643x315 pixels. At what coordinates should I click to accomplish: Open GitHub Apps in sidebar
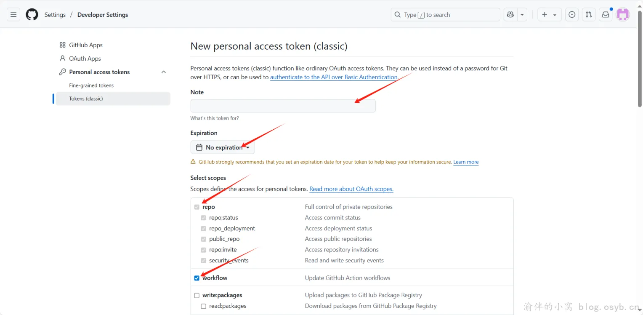pos(85,45)
